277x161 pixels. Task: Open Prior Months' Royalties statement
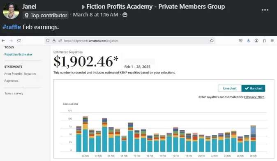click(20, 74)
